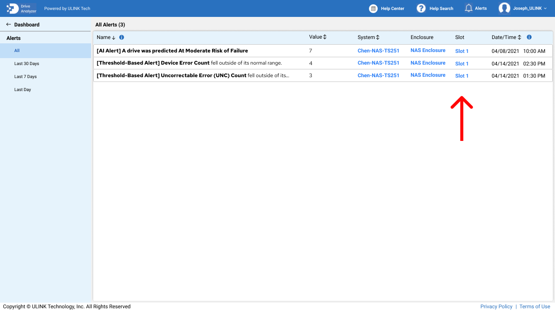555x310 pixels.
Task: Sort alerts by Value column arrows
Action: pos(325,37)
